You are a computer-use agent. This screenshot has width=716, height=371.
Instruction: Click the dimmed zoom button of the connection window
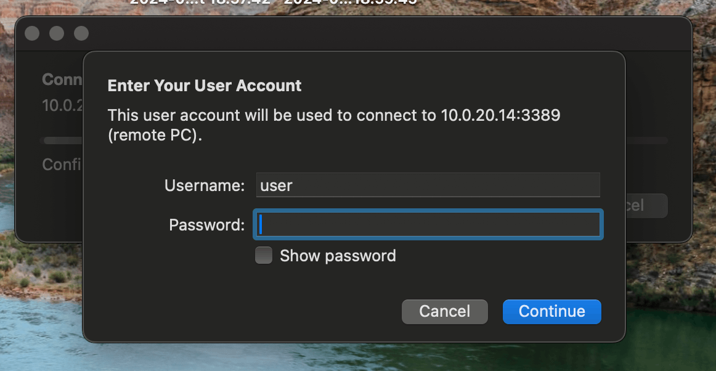pyautogui.click(x=81, y=33)
